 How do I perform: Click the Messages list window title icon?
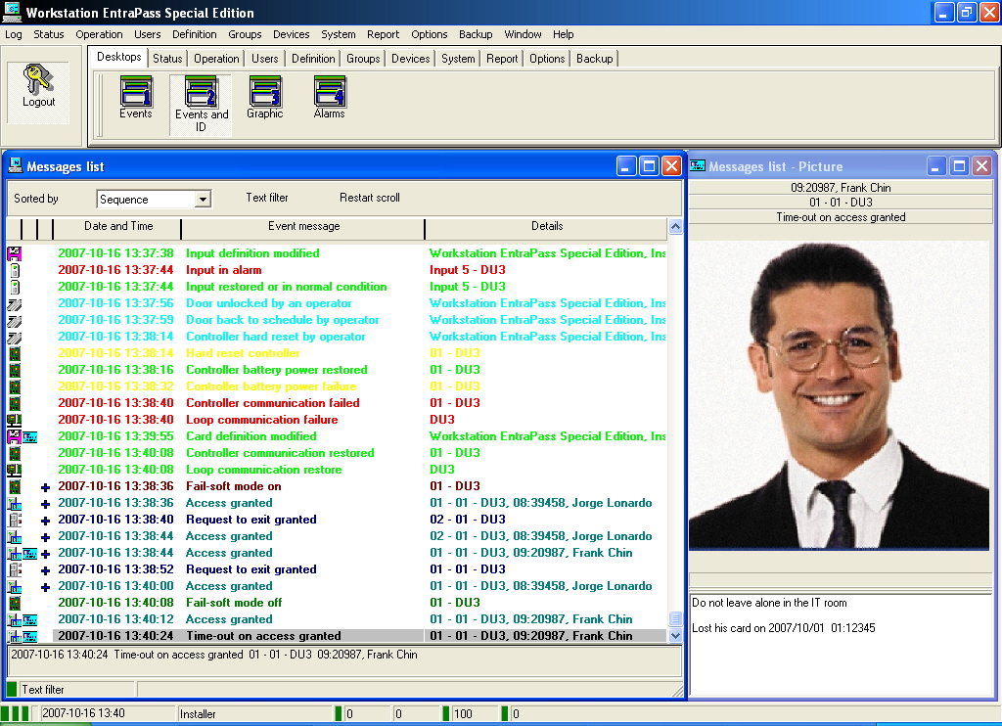pos(16,165)
